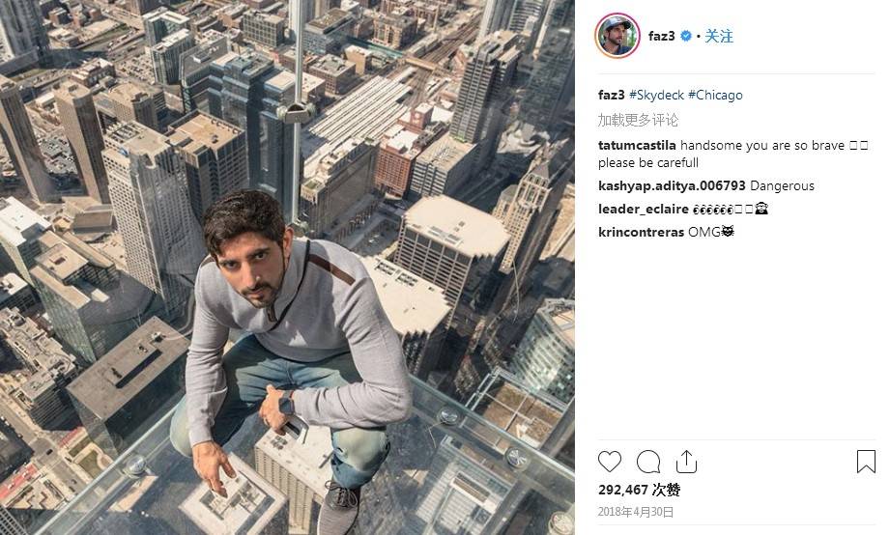Open faz3 username in the caption
This screenshot has height=535, width=890.
(x=612, y=95)
